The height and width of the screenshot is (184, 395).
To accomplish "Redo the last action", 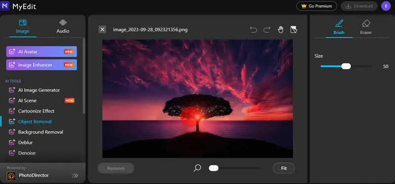I will click(x=267, y=30).
